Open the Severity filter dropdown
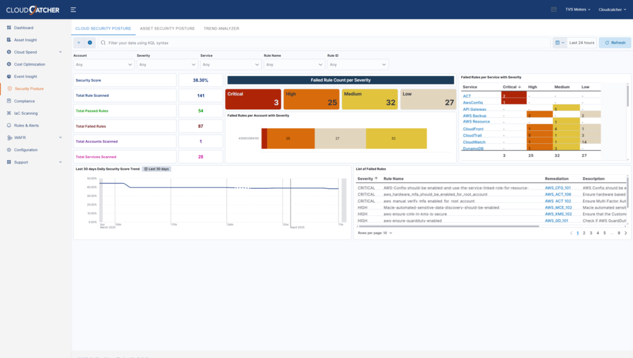The height and width of the screenshot is (358, 633). [167, 65]
